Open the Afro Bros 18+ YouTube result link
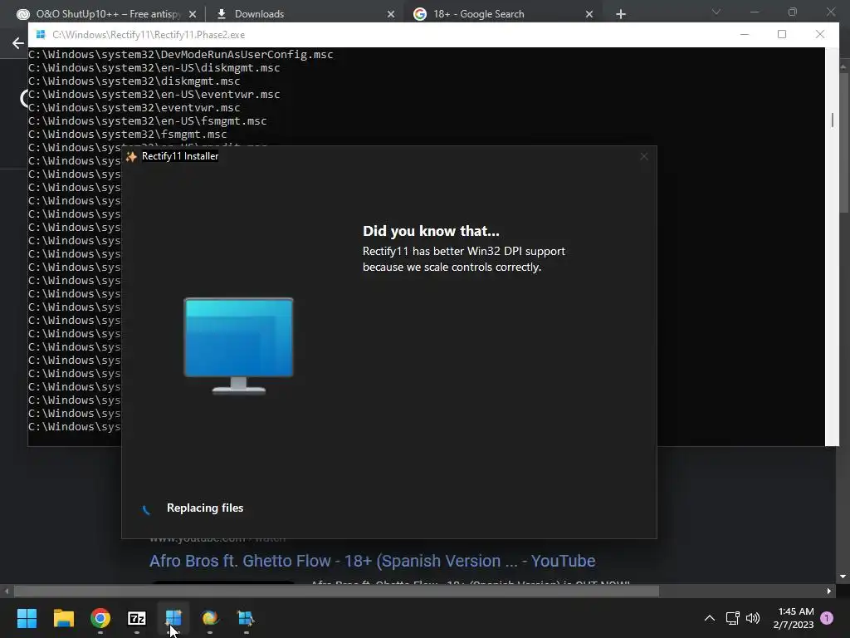The height and width of the screenshot is (638, 850). coord(373,561)
